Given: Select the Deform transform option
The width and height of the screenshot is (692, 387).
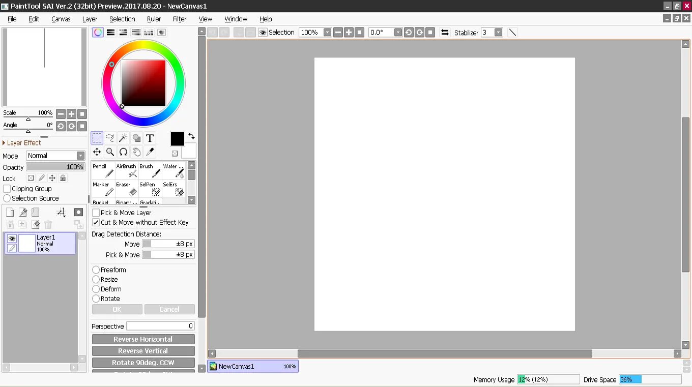Looking at the screenshot, I should [x=96, y=289].
